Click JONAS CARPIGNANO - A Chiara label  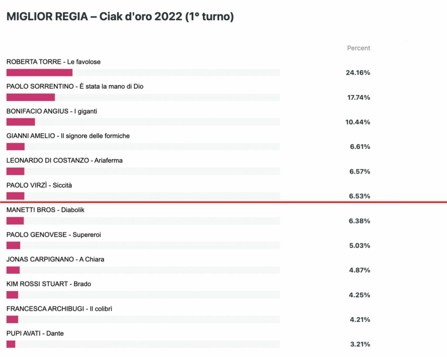pos(55,260)
